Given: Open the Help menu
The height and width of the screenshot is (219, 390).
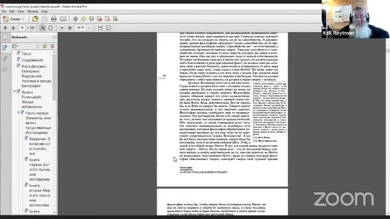Looking at the screenshot, I should (44, 12).
